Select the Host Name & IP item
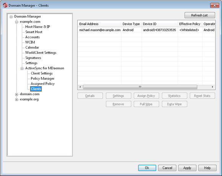 38,27
